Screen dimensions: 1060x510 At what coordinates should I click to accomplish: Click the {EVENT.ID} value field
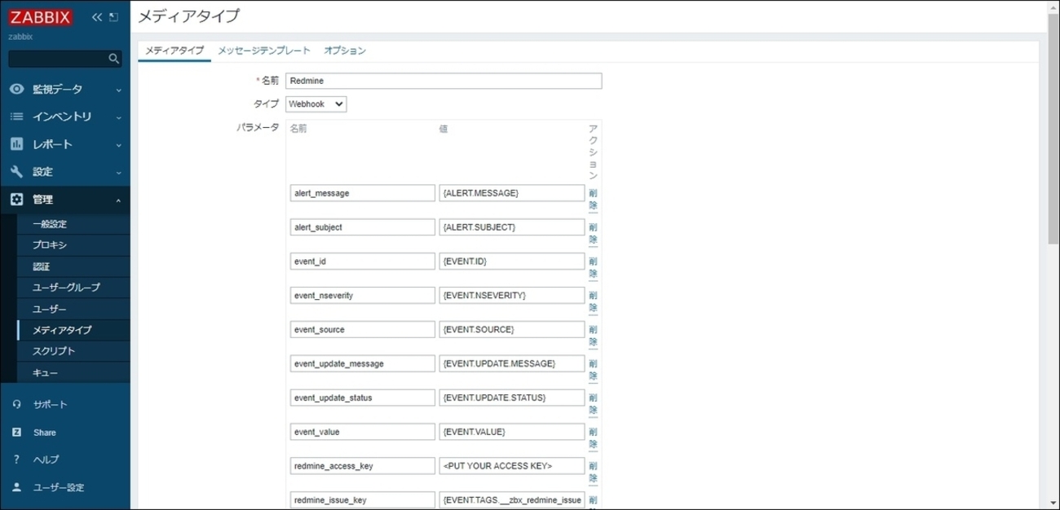pos(512,262)
